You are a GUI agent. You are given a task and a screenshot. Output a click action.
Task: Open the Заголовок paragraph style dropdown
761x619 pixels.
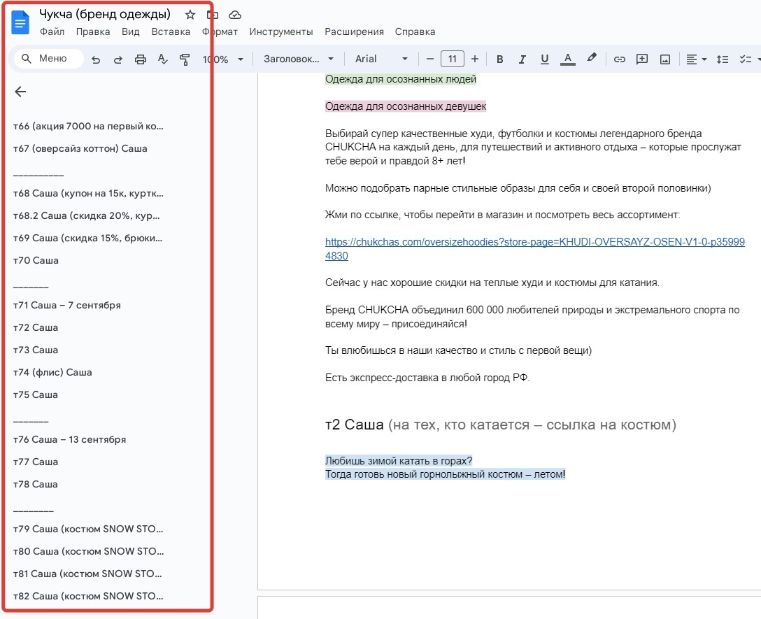point(299,59)
